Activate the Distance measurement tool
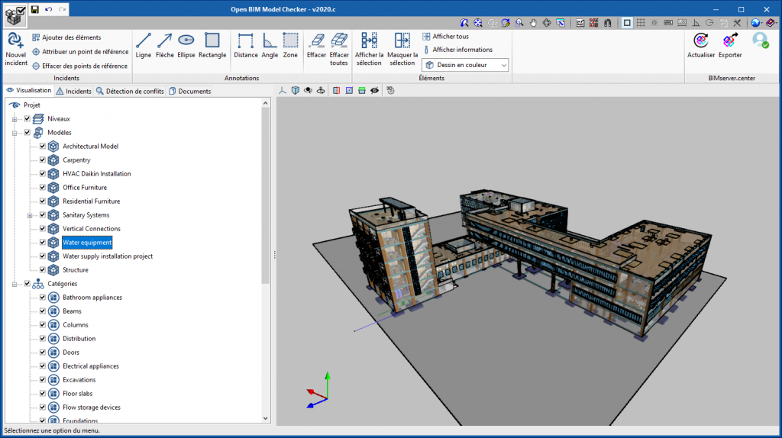Viewport: 782px width, 438px height. (x=245, y=45)
